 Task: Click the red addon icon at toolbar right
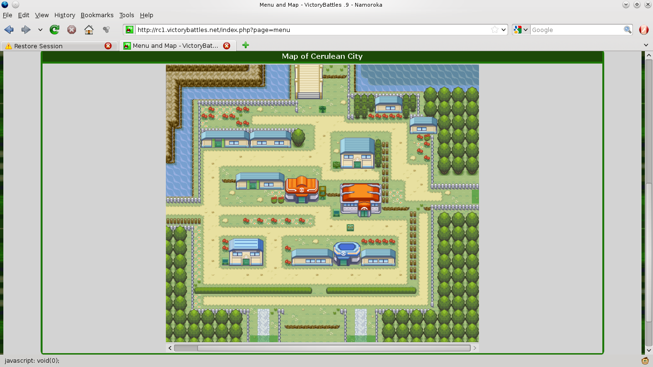[644, 30]
